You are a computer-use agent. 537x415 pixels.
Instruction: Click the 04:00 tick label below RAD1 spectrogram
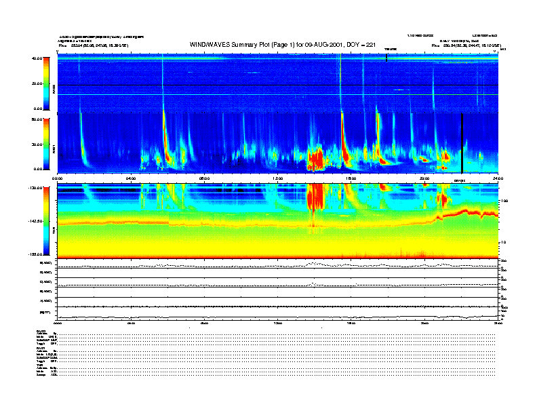(x=131, y=178)
